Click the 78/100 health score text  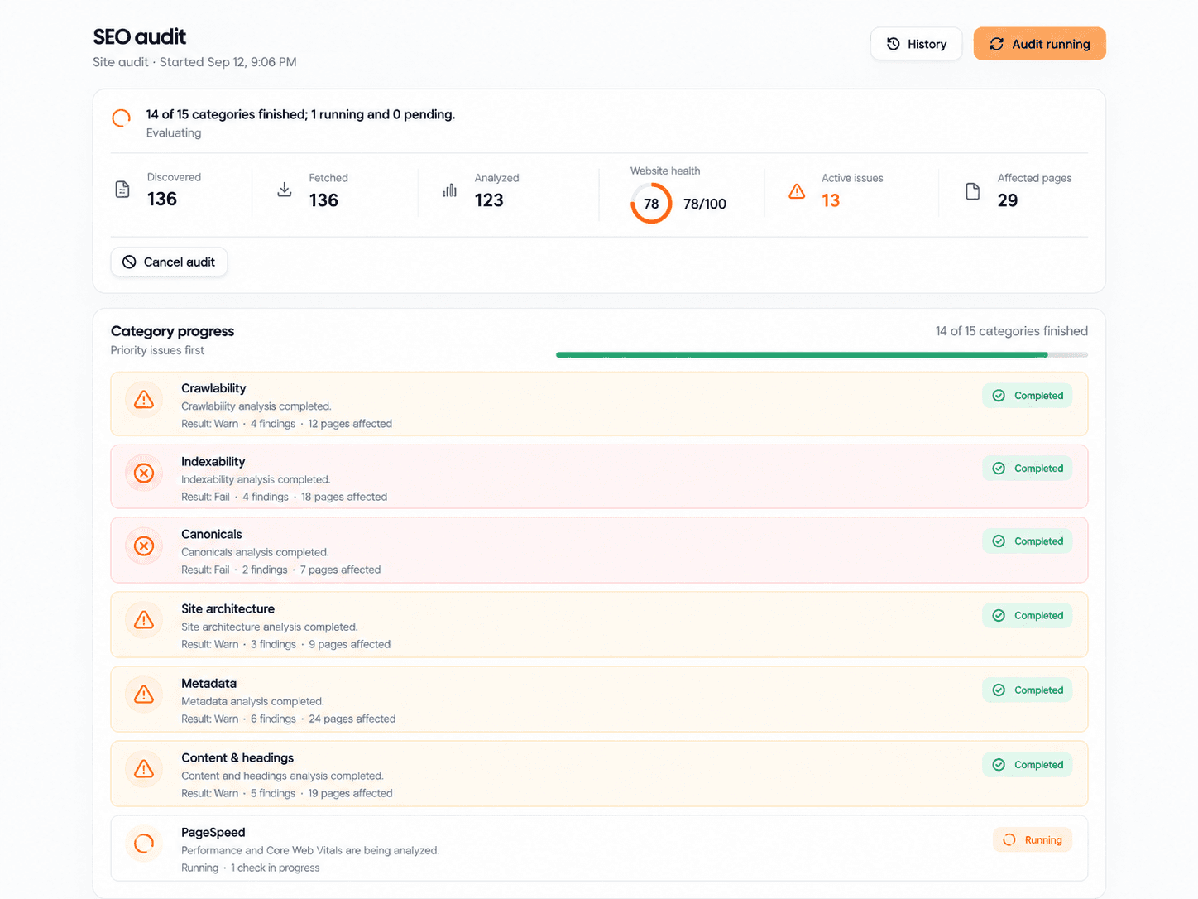705,204
